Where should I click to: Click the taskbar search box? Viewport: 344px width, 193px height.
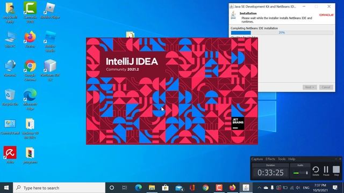point(59,188)
